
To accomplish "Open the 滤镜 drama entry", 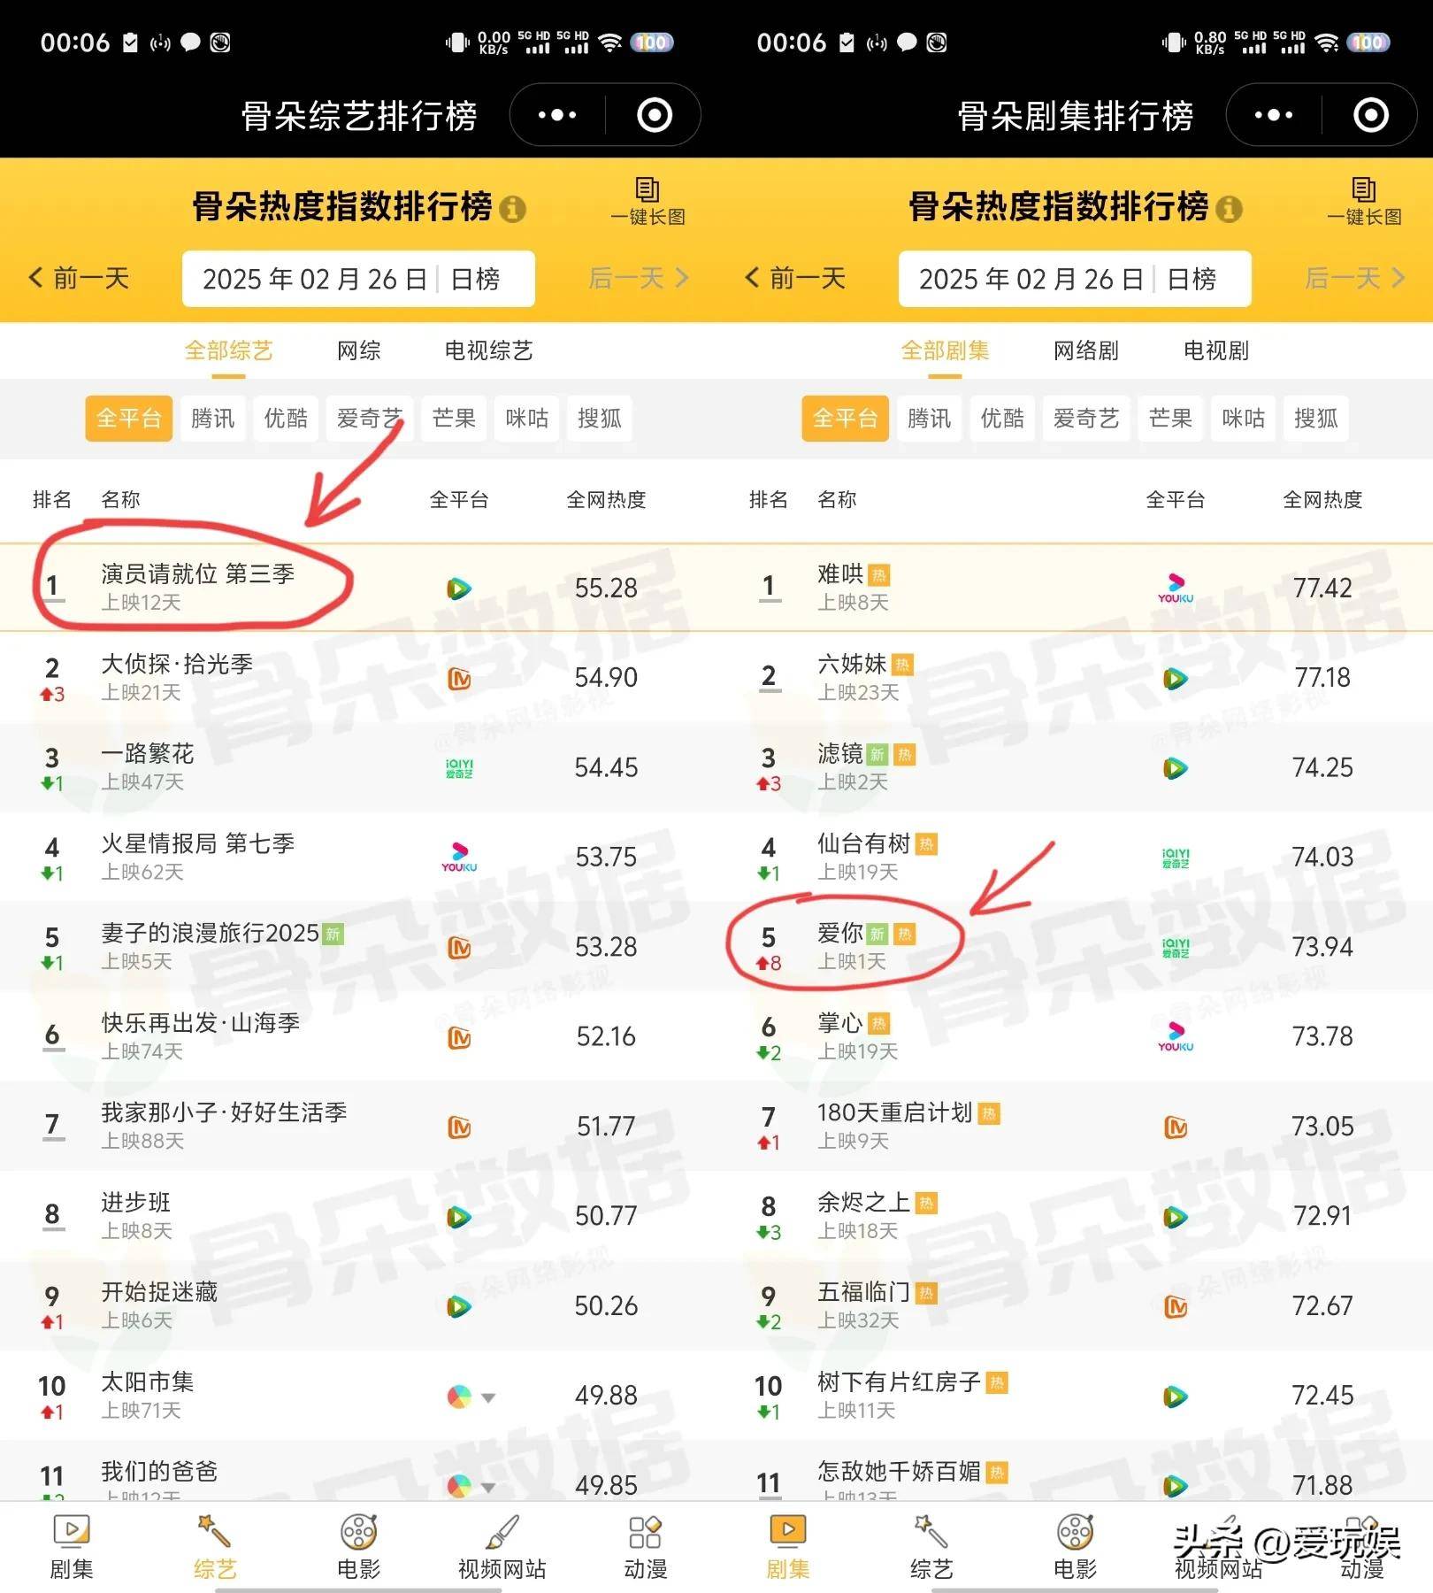I will tap(1075, 767).
